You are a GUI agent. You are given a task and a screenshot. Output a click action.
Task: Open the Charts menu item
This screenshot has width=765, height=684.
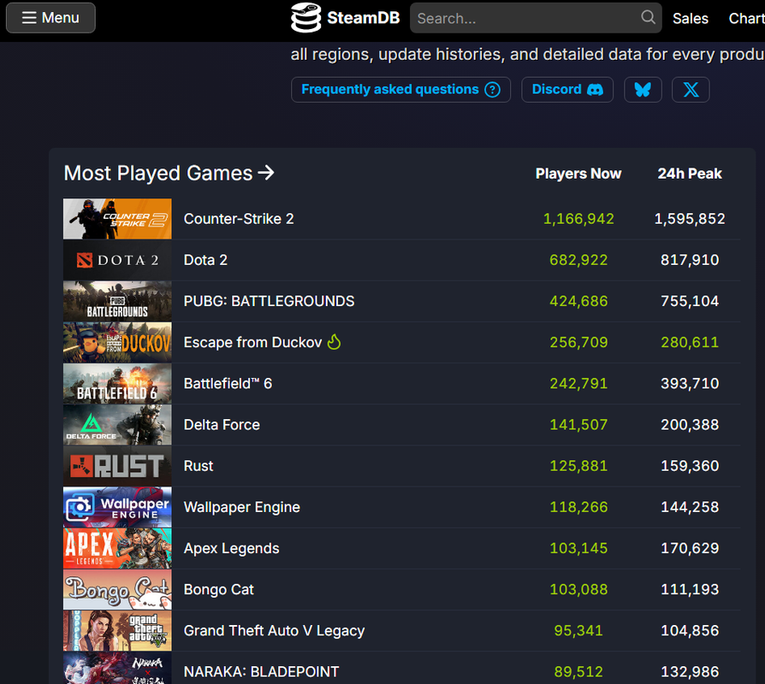(746, 19)
